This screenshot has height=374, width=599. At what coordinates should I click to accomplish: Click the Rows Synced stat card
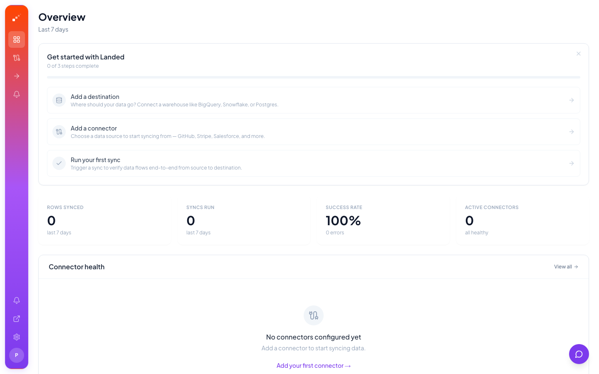click(x=105, y=220)
